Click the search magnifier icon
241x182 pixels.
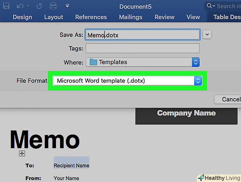pos(209,6)
